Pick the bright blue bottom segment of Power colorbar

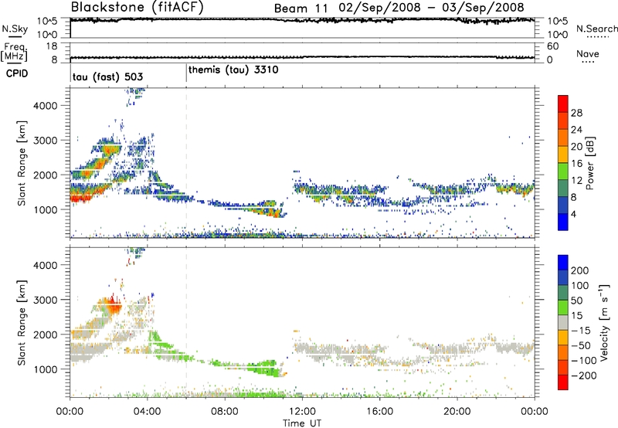[563, 222]
